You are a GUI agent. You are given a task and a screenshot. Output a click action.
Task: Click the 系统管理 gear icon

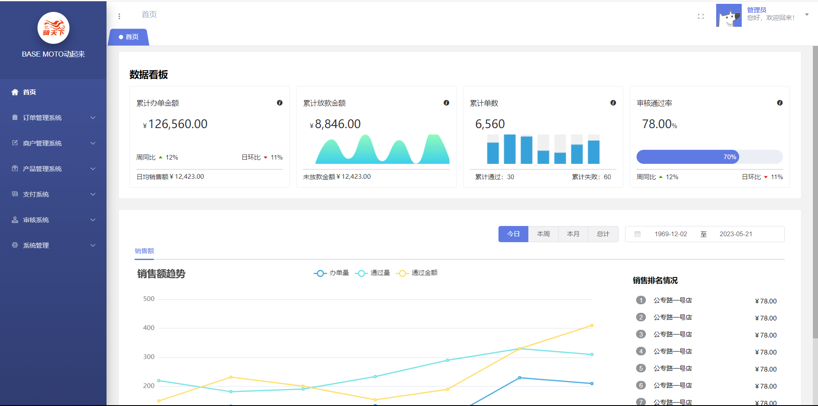[15, 245]
